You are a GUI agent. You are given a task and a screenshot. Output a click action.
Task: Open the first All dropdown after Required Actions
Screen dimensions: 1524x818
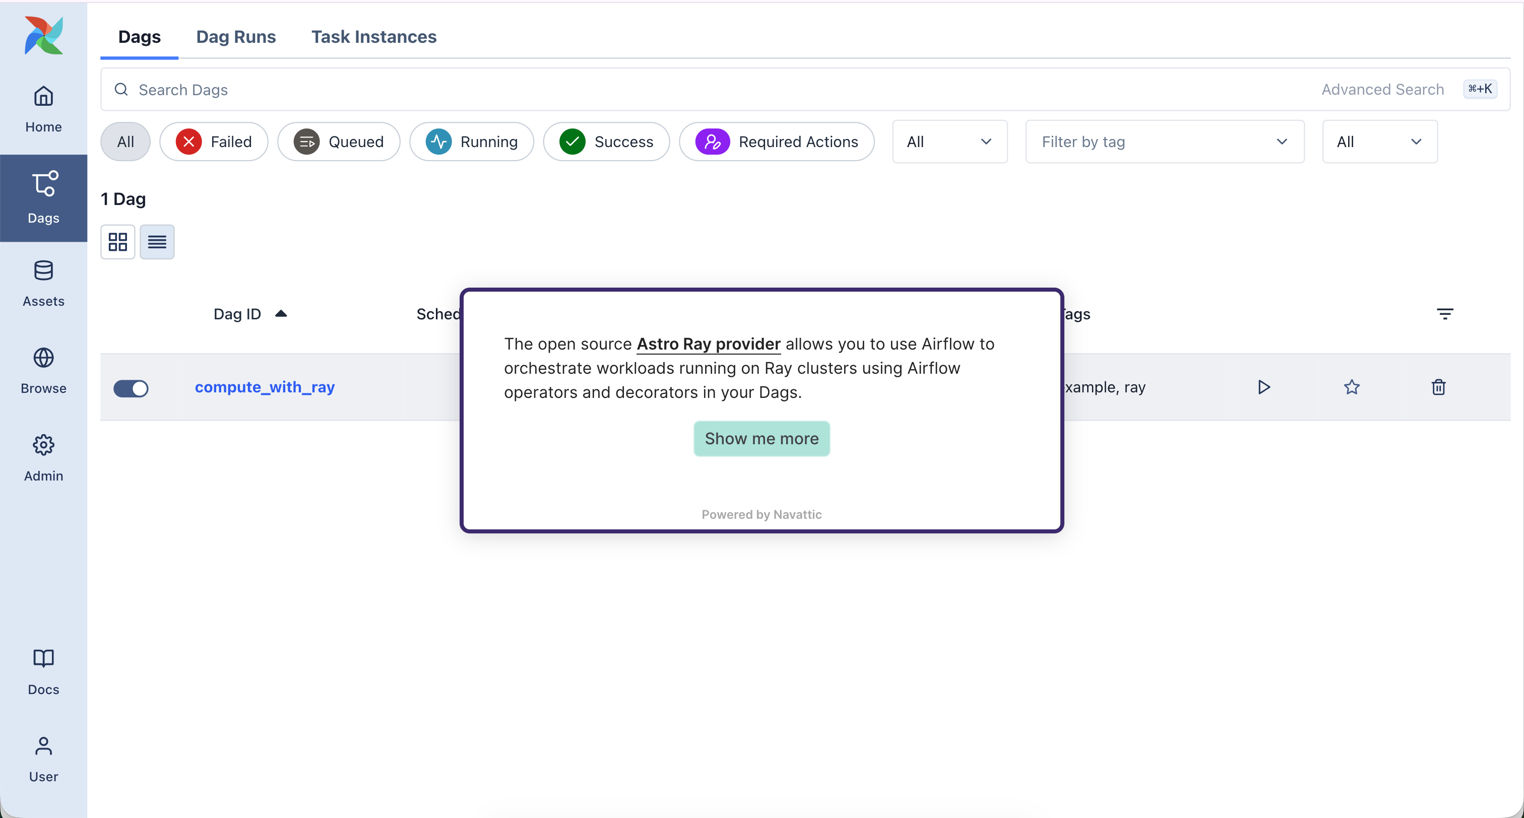click(949, 142)
